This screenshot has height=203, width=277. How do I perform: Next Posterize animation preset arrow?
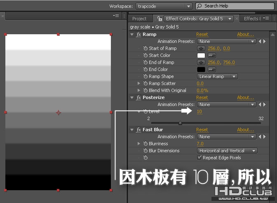(x=265, y=104)
